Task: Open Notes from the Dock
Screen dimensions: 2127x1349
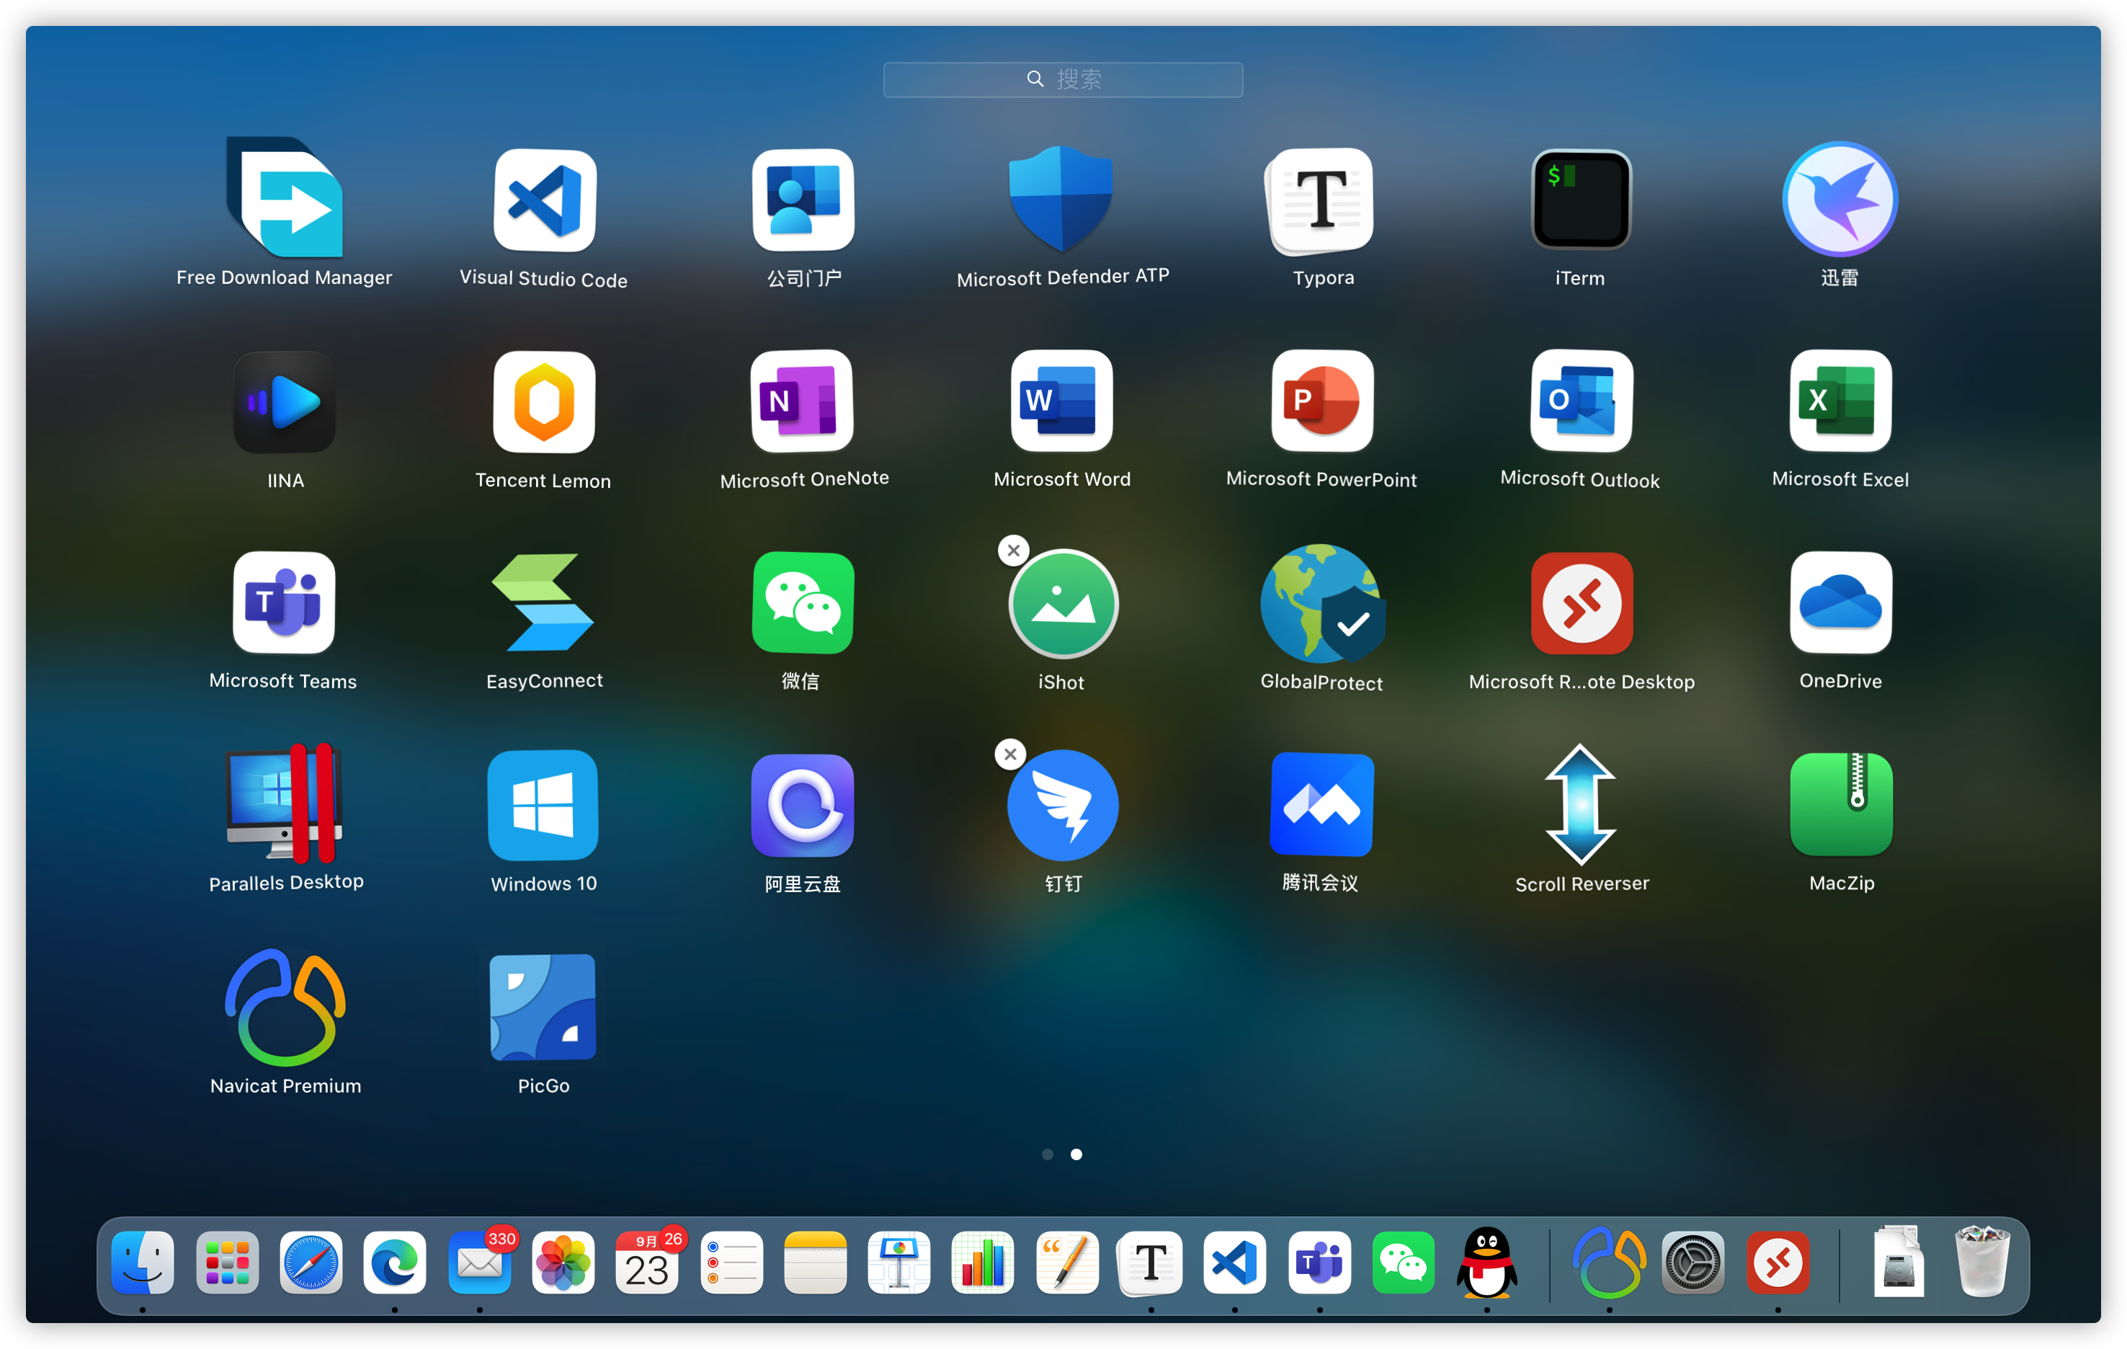Action: 816,1263
